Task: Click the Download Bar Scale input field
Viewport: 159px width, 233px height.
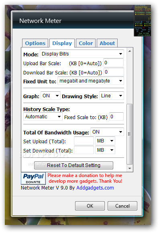Action: tap(114, 72)
